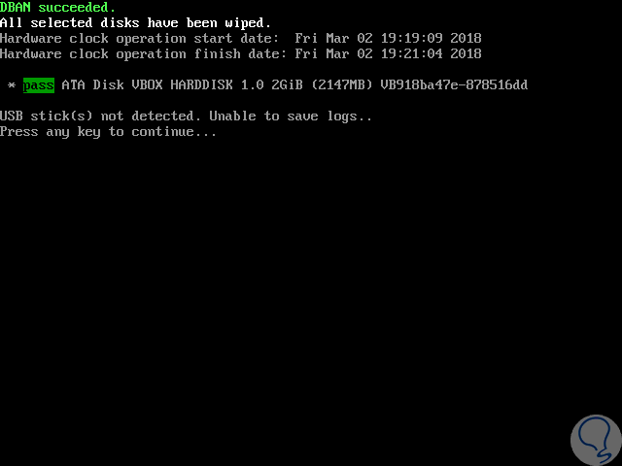Click the 'Fri Mar 02' finish date text
622x466 pixels.
click(x=333, y=54)
